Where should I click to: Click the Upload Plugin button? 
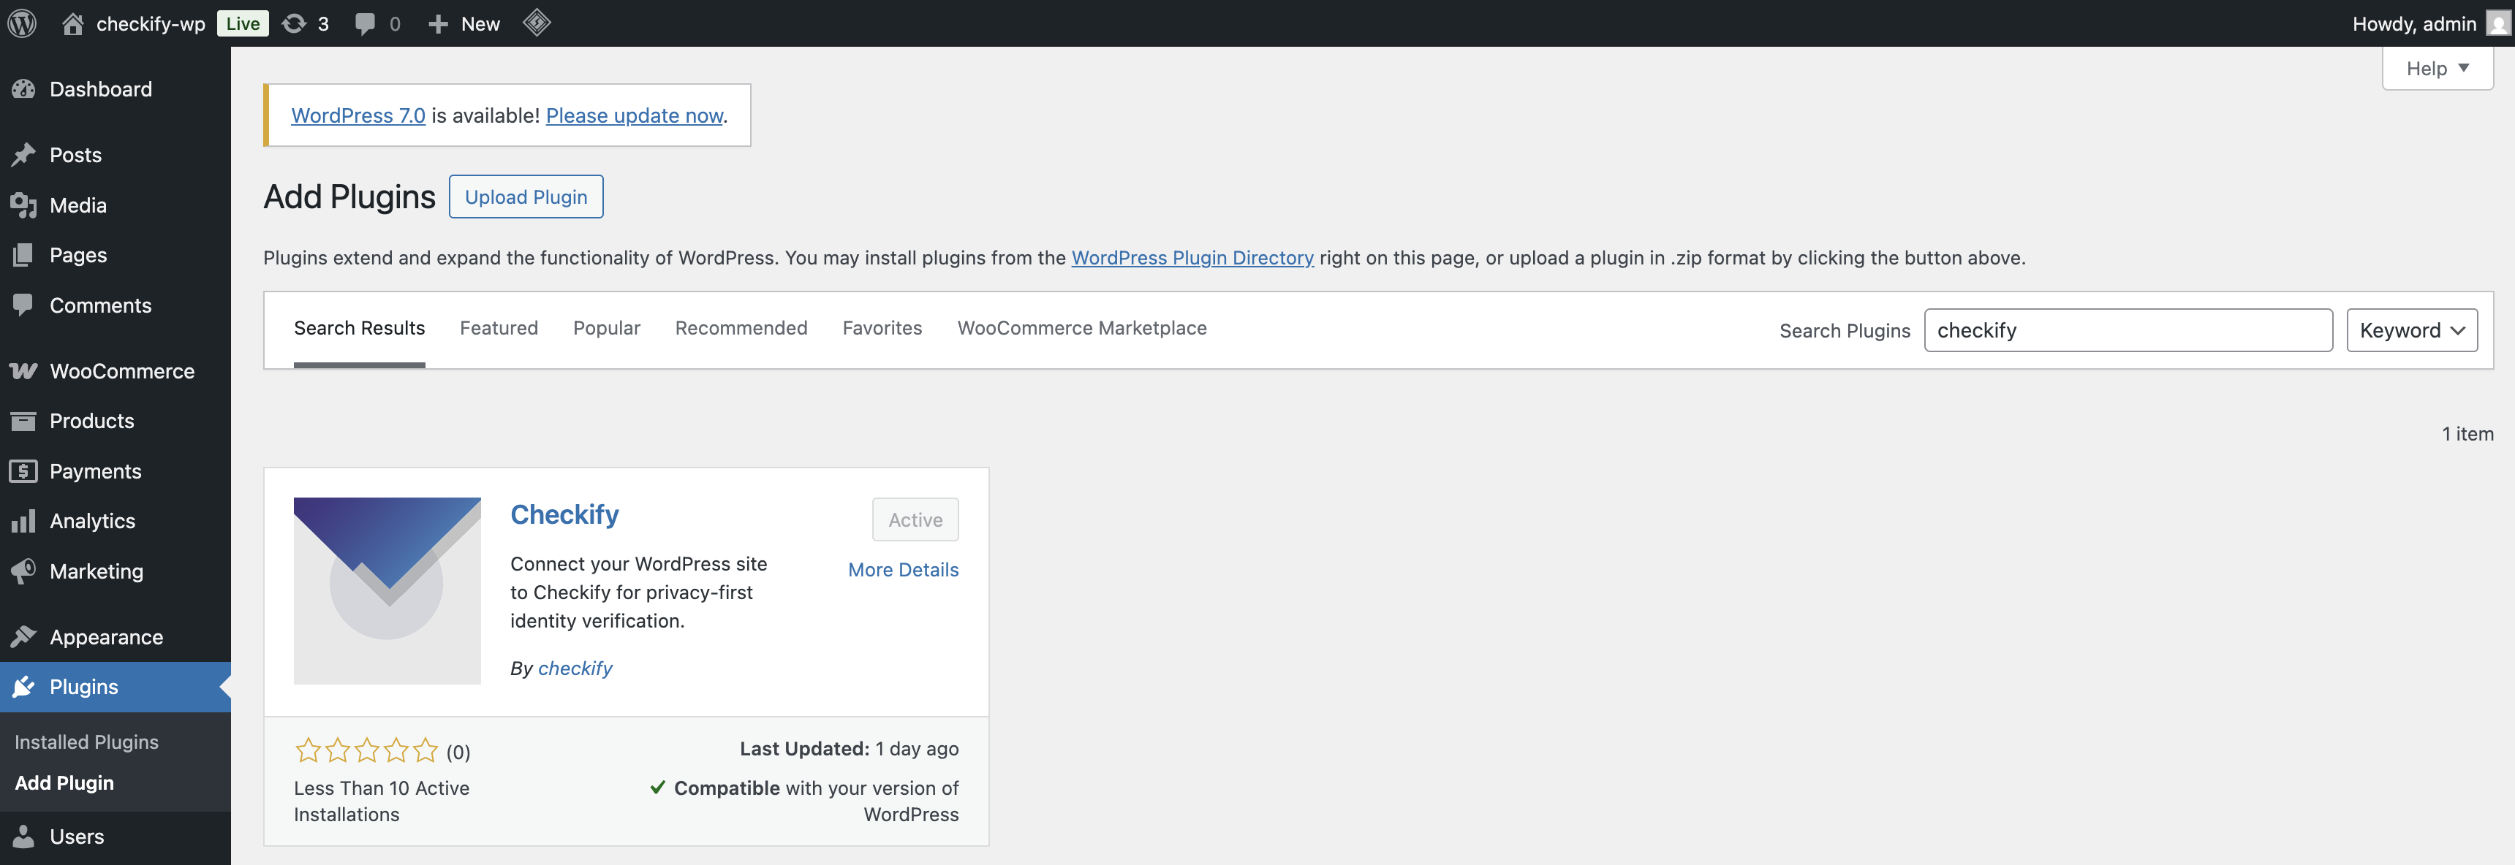(x=526, y=197)
